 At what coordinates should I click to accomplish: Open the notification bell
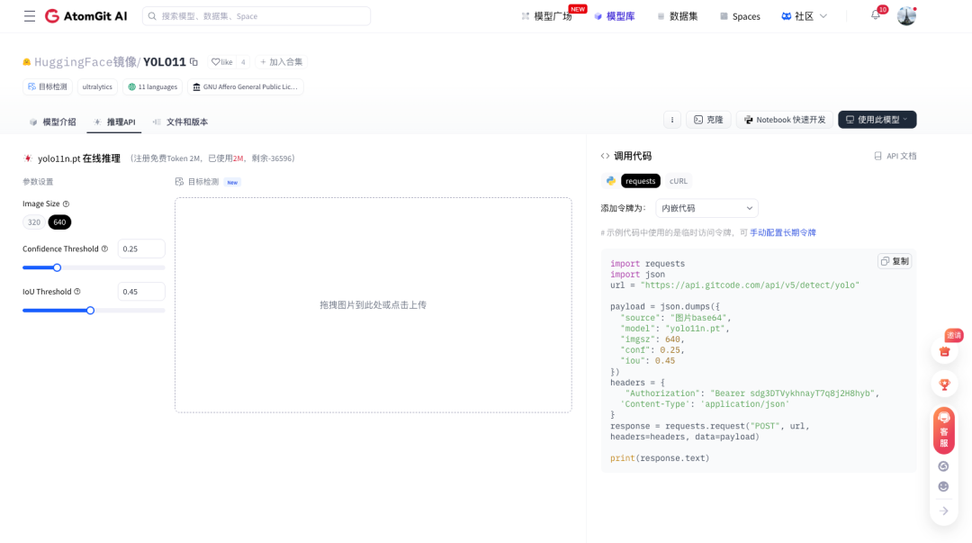(876, 14)
